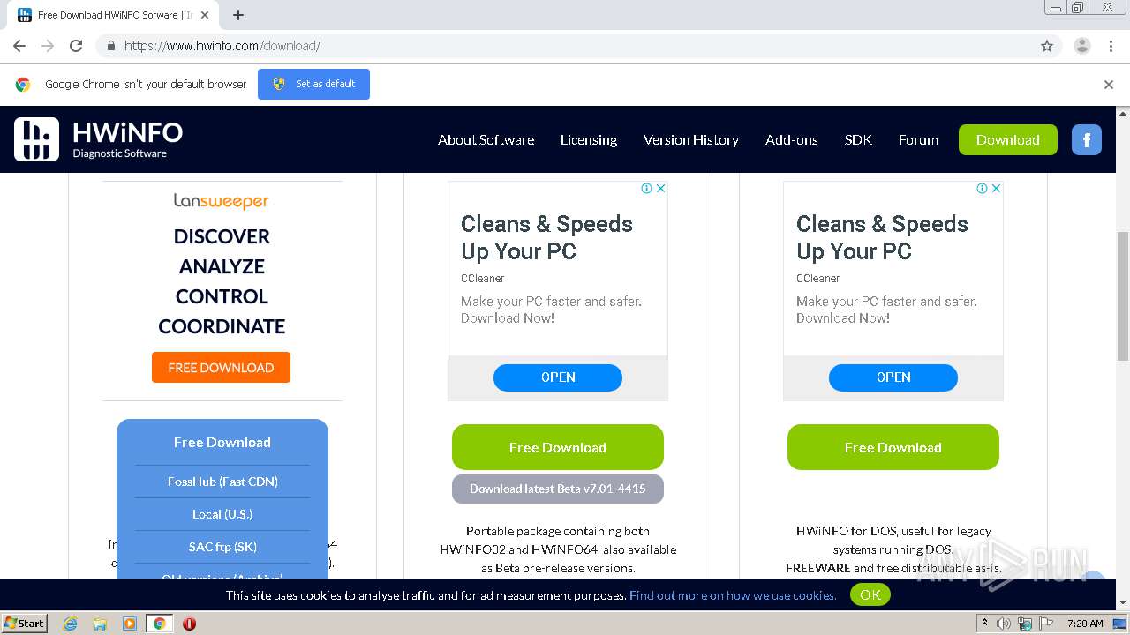
Task: Click Lansweeper FREE DOWNLOAD button
Action: click(221, 368)
